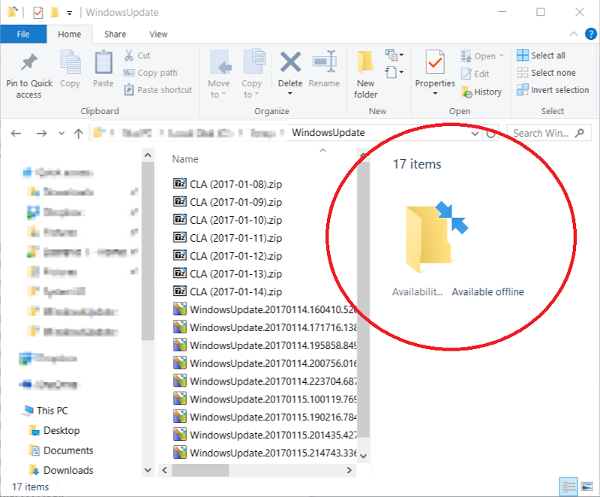Image resolution: width=600 pixels, height=497 pixels.
Task: Click icon of WindowsUpdate.20170114.171716 file
Action: 180,327
